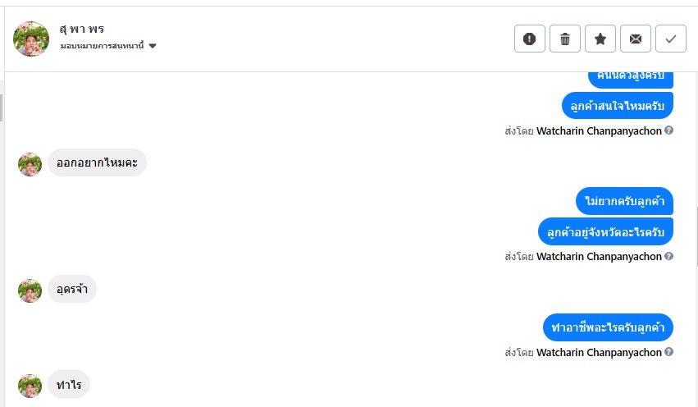
Task: Select the ออกอยากไหมคะ message bubble
Action: click(97, 163)
